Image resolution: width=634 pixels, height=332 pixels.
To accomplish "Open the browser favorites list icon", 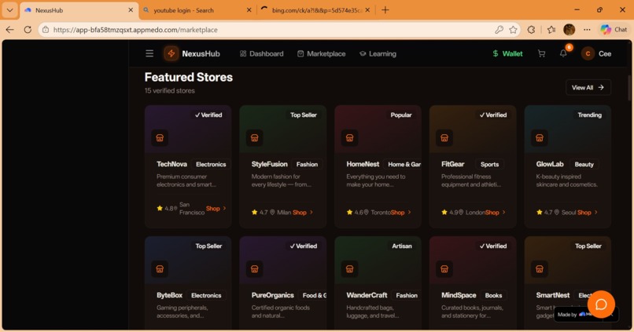I will tap(551, 30).
